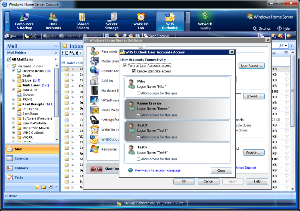Select the Hardware Status settings icon

[x=94, y=90]
